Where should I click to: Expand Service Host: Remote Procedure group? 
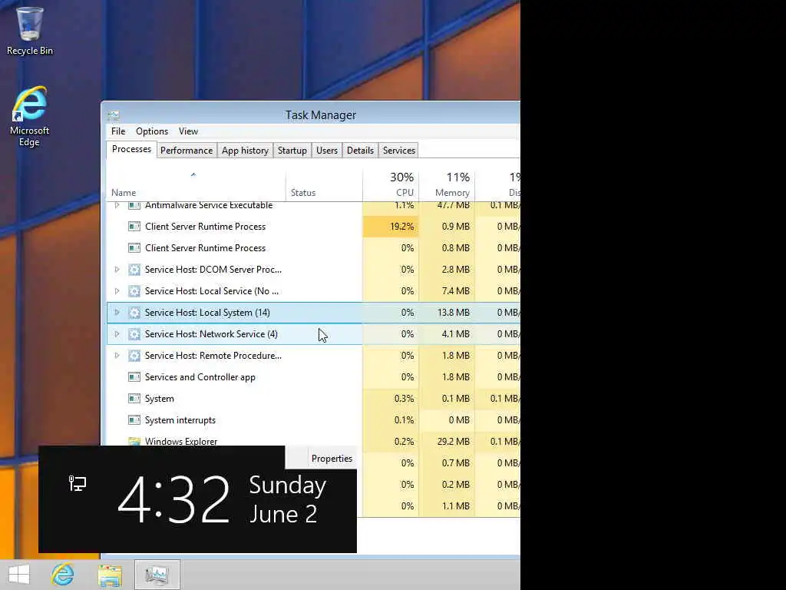coord(117,356)
